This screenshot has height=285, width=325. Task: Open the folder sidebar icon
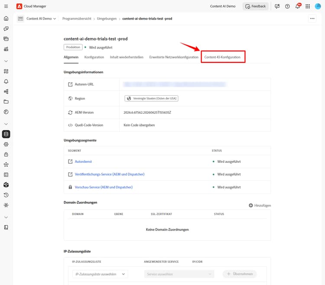6,102
